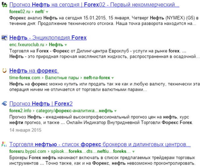Click snippet 'Прогноз Нефть - ежедневный высокопрофессиональный прогноз'

(x=99, y=117)
